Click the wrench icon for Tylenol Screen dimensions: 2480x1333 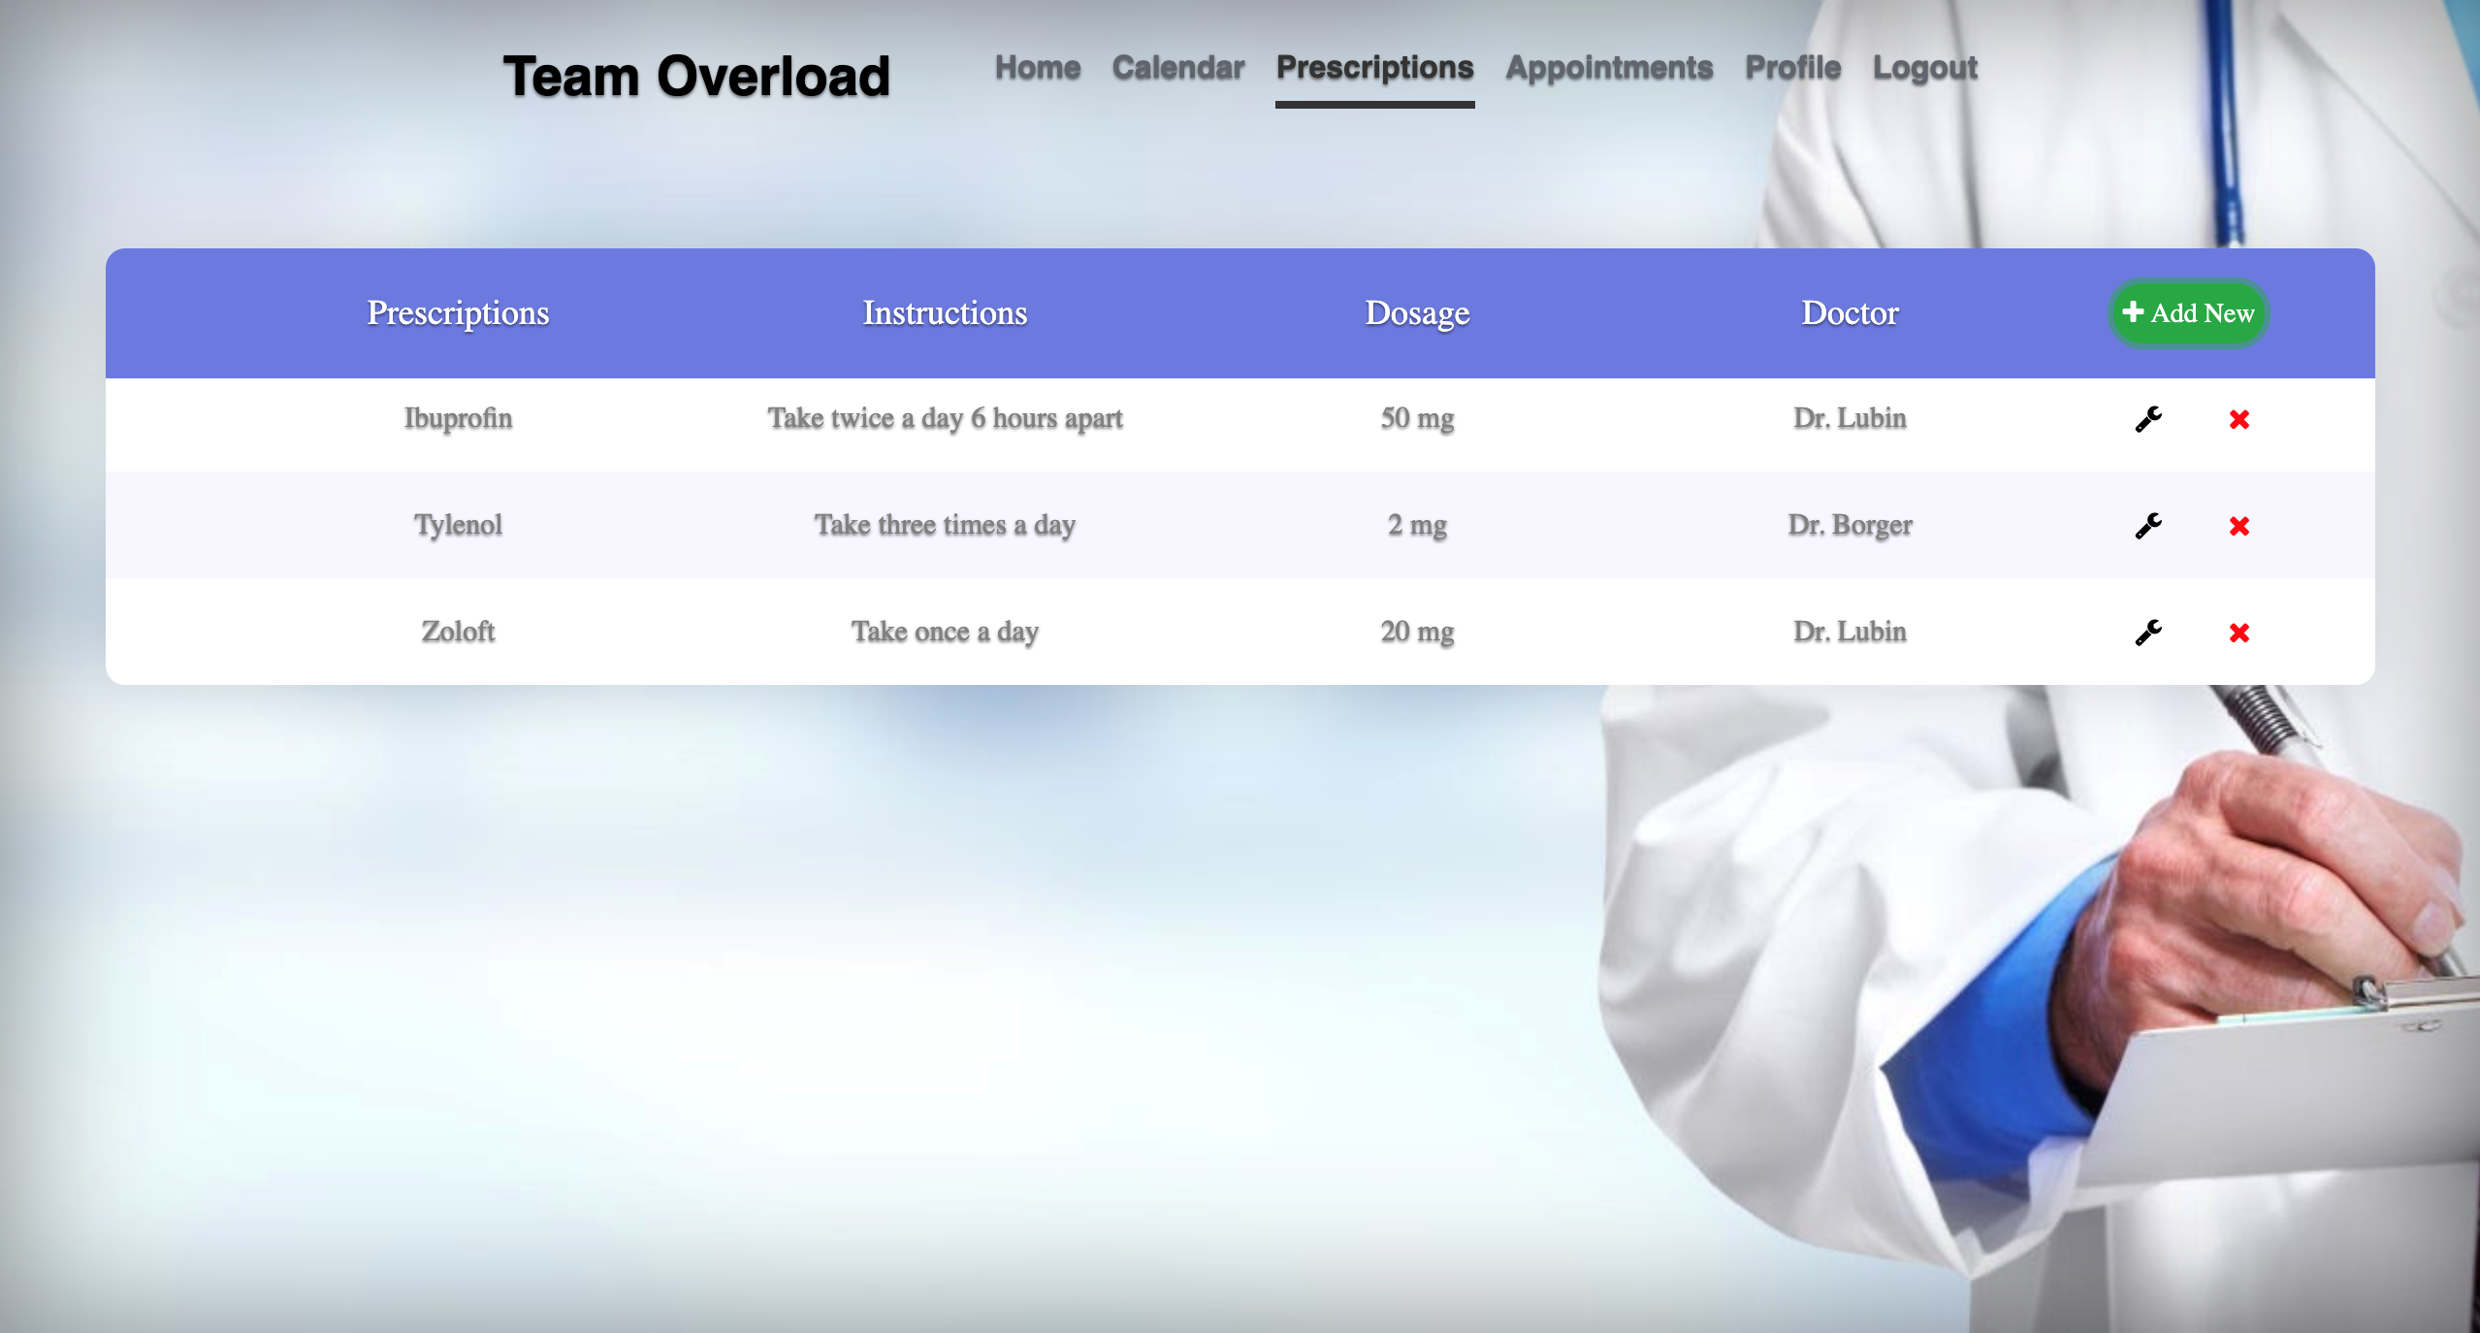pyautogui.click(x=2148, y=526)
